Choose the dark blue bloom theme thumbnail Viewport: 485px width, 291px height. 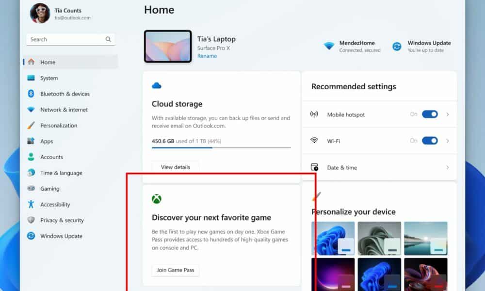[x=379, y=275]
